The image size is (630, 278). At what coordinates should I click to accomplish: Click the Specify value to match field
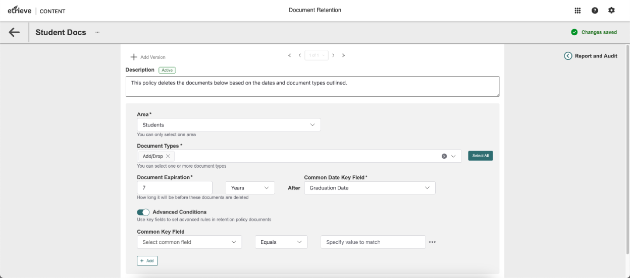pos(373,242)
